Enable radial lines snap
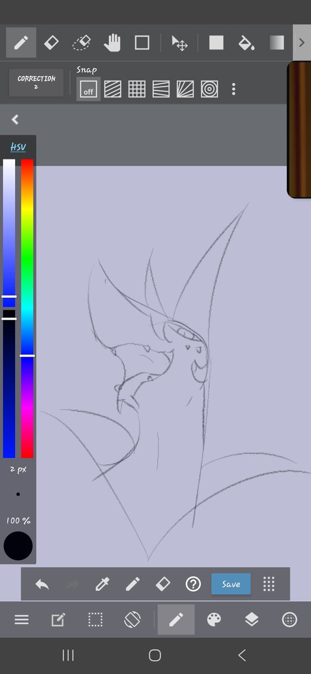Image resolution: width=311 pixels, height=674 pixels. click(x=185, y=89)
